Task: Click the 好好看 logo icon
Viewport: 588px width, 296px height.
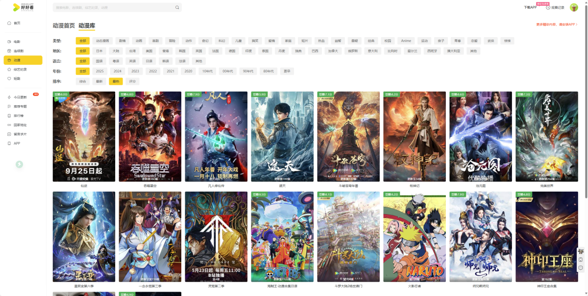Action: point(16,7)
